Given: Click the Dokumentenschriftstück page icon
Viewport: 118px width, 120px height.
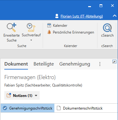Looking at the screenshot, I should point(59,108).
